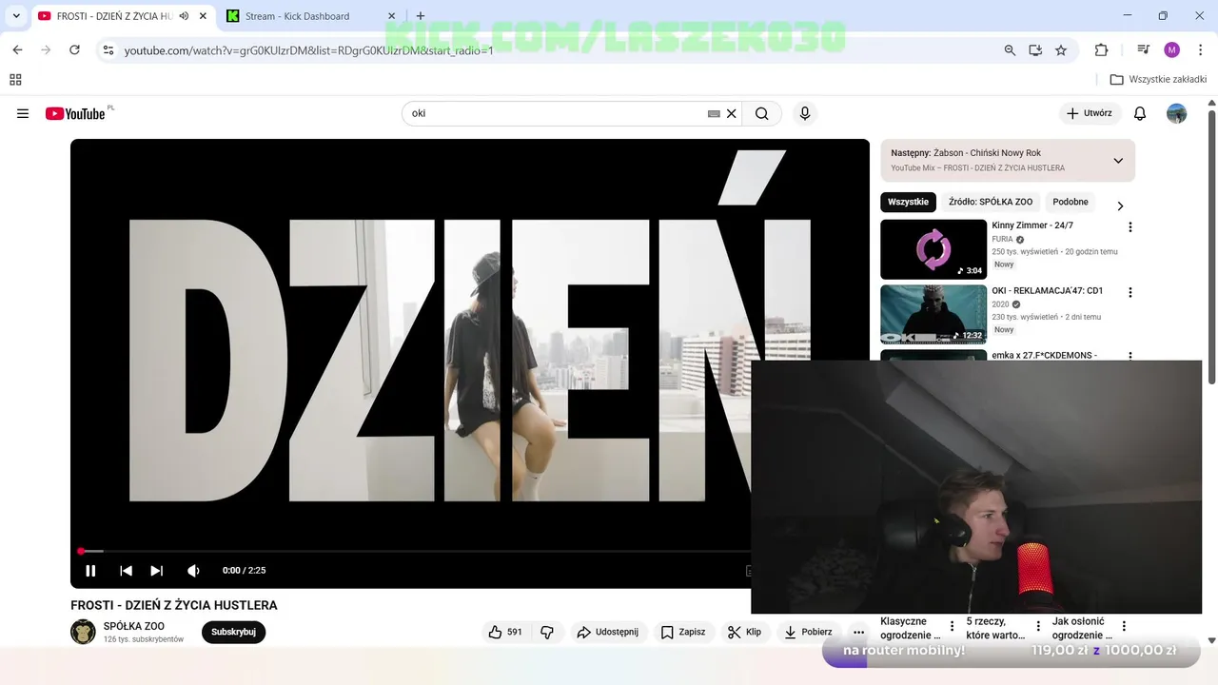Open the media control icon in Chrome toolbar
This screenshot has height=685, width=1218.
click(1144, 50)
